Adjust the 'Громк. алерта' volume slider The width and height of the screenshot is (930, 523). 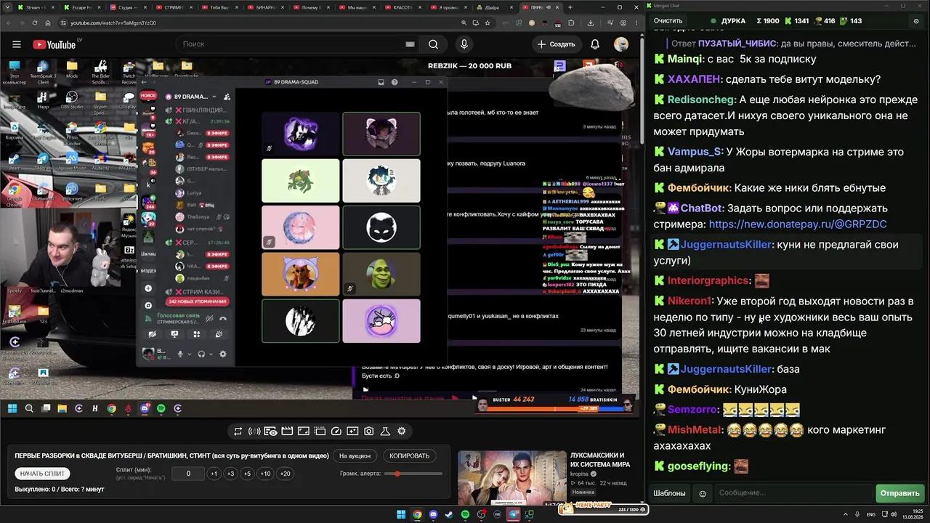414,474
